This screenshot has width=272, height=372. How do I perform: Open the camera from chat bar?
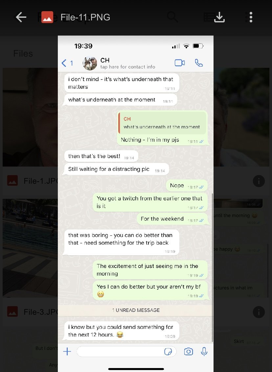(x=189, y=351)
